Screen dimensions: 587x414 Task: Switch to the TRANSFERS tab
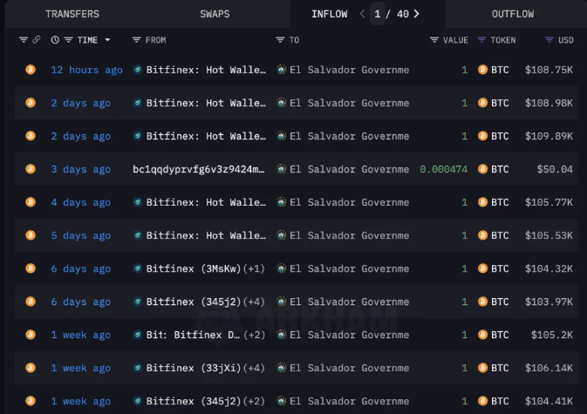coord(72,14)
